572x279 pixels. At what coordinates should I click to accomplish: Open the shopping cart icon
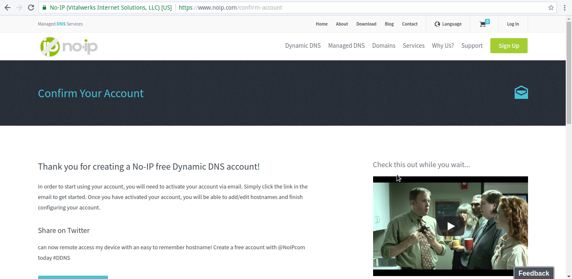pos(483,24)
